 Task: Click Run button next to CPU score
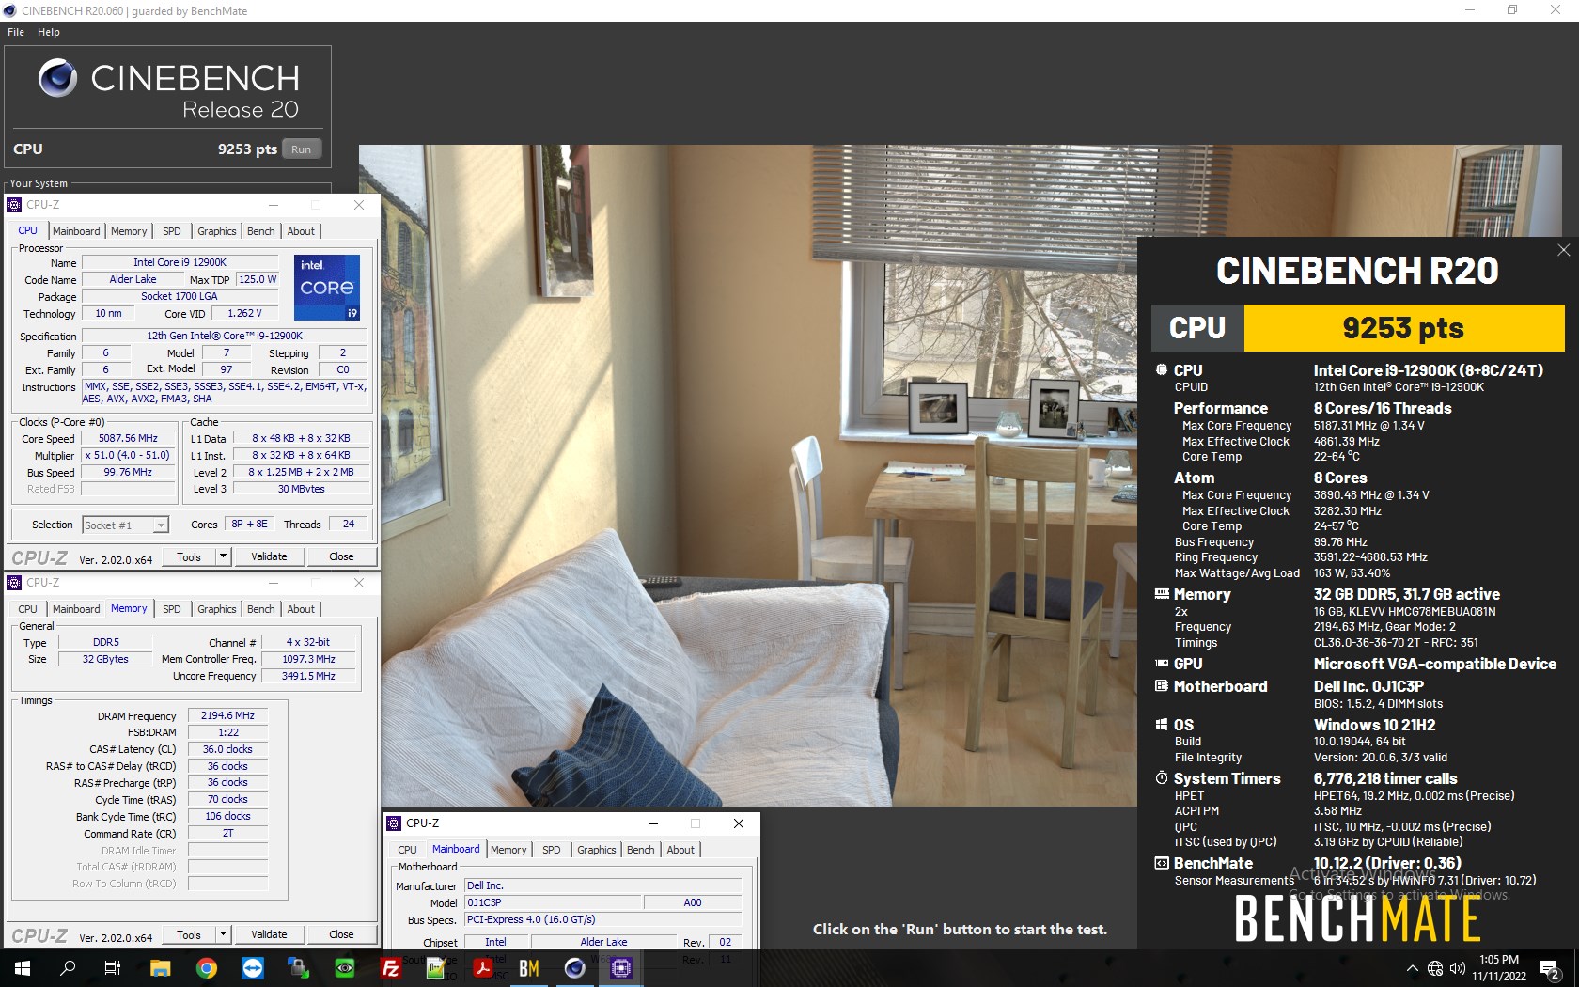pyautogui.click(x=301, y=149)
